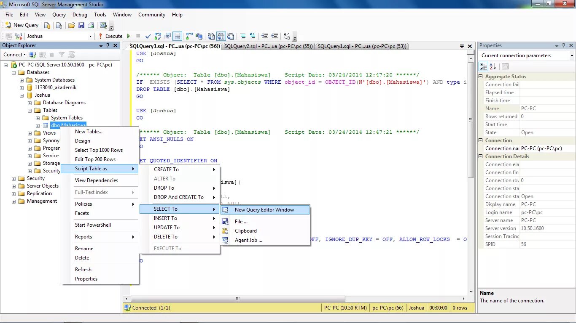Toggle auto-hide pin on Object Explorer
The height and width of the screenshot is (323, 576).
point(108,45)
